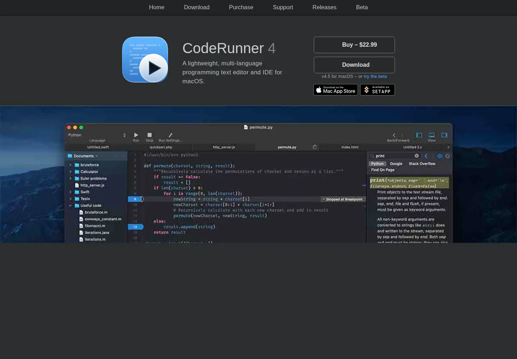517x359 pixels.
Task: Go to Releases in the top navigation
Action: 325,7
